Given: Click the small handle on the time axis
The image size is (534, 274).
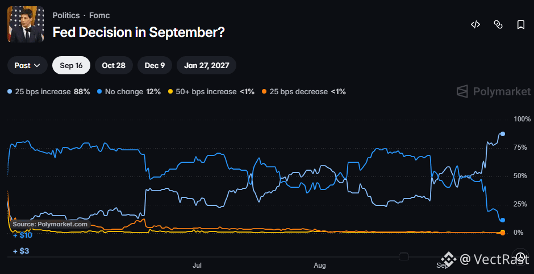Looking at the screenshot, I should (x=403, y=256).
